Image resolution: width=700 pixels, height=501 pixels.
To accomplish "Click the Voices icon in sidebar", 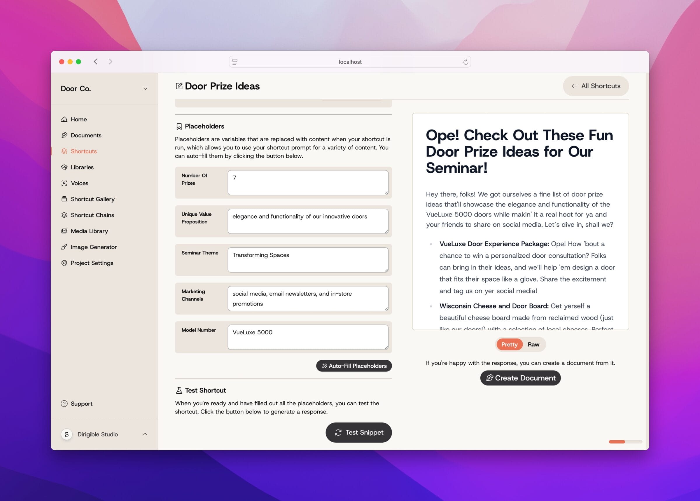I will pyautogui.click(x=64, y=183).
